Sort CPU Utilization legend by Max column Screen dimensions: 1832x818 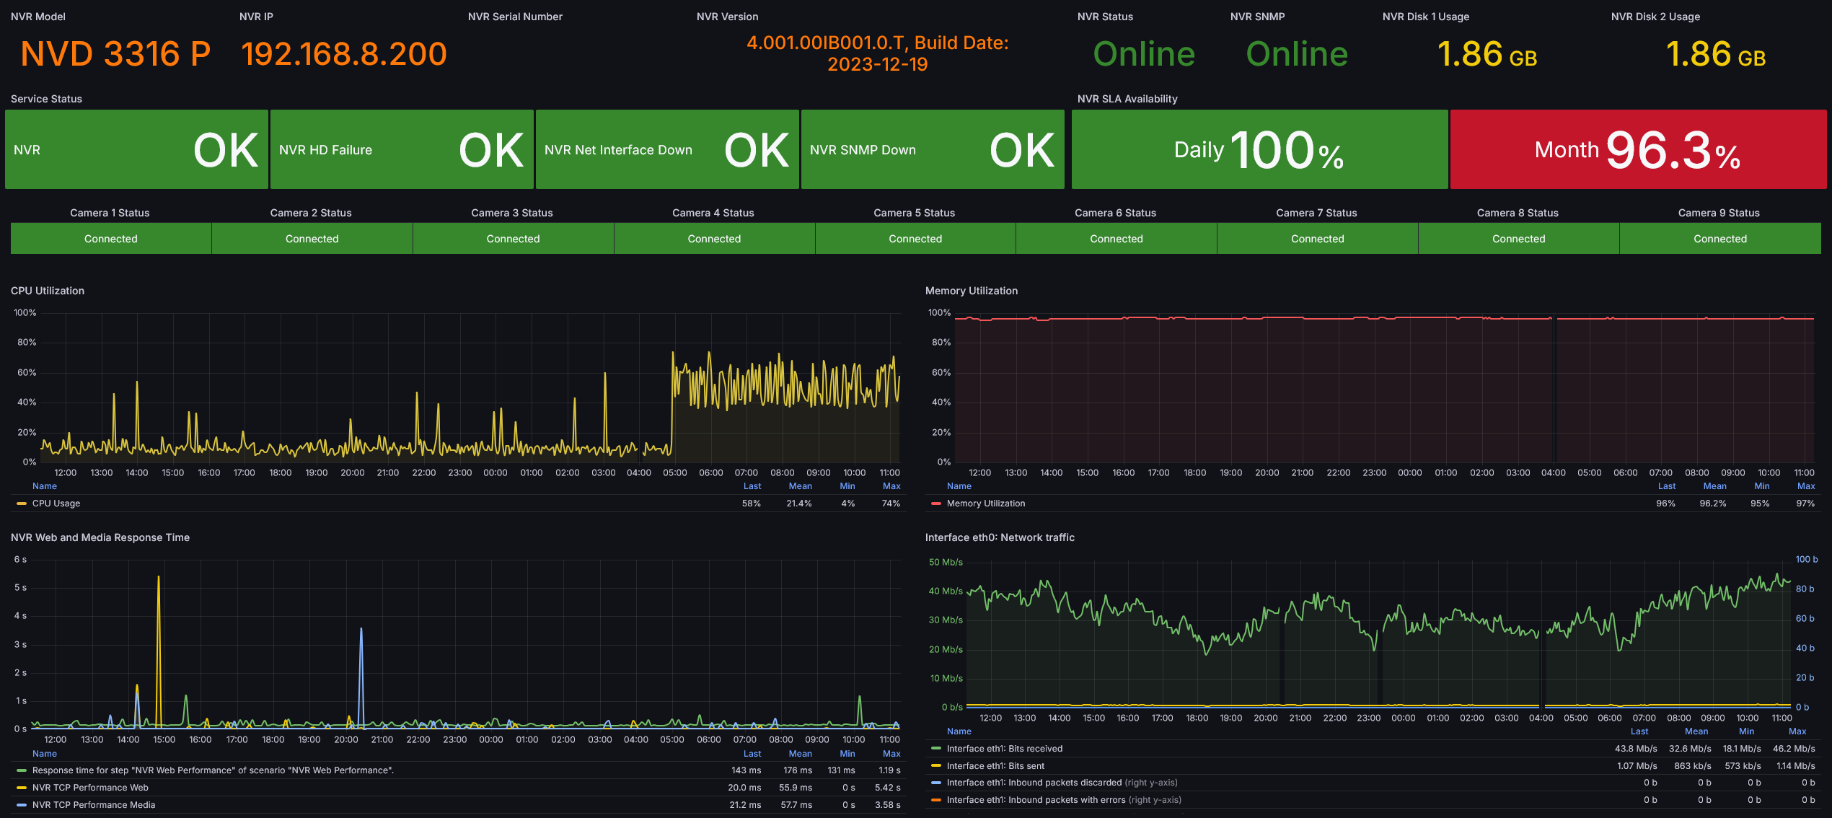pyautogui.click(x=891, y=486)
